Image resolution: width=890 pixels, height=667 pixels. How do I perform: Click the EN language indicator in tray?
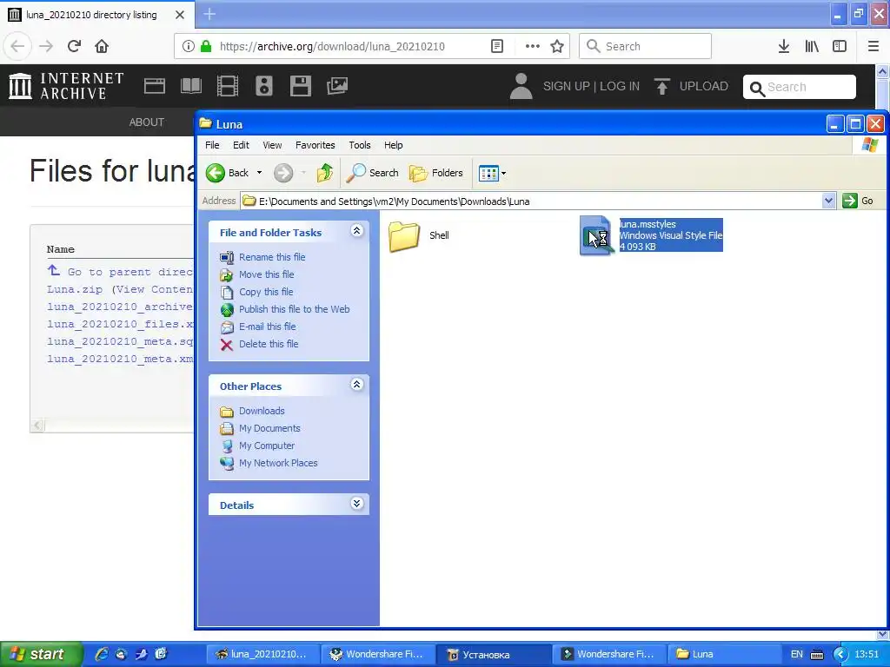(797, 654)
